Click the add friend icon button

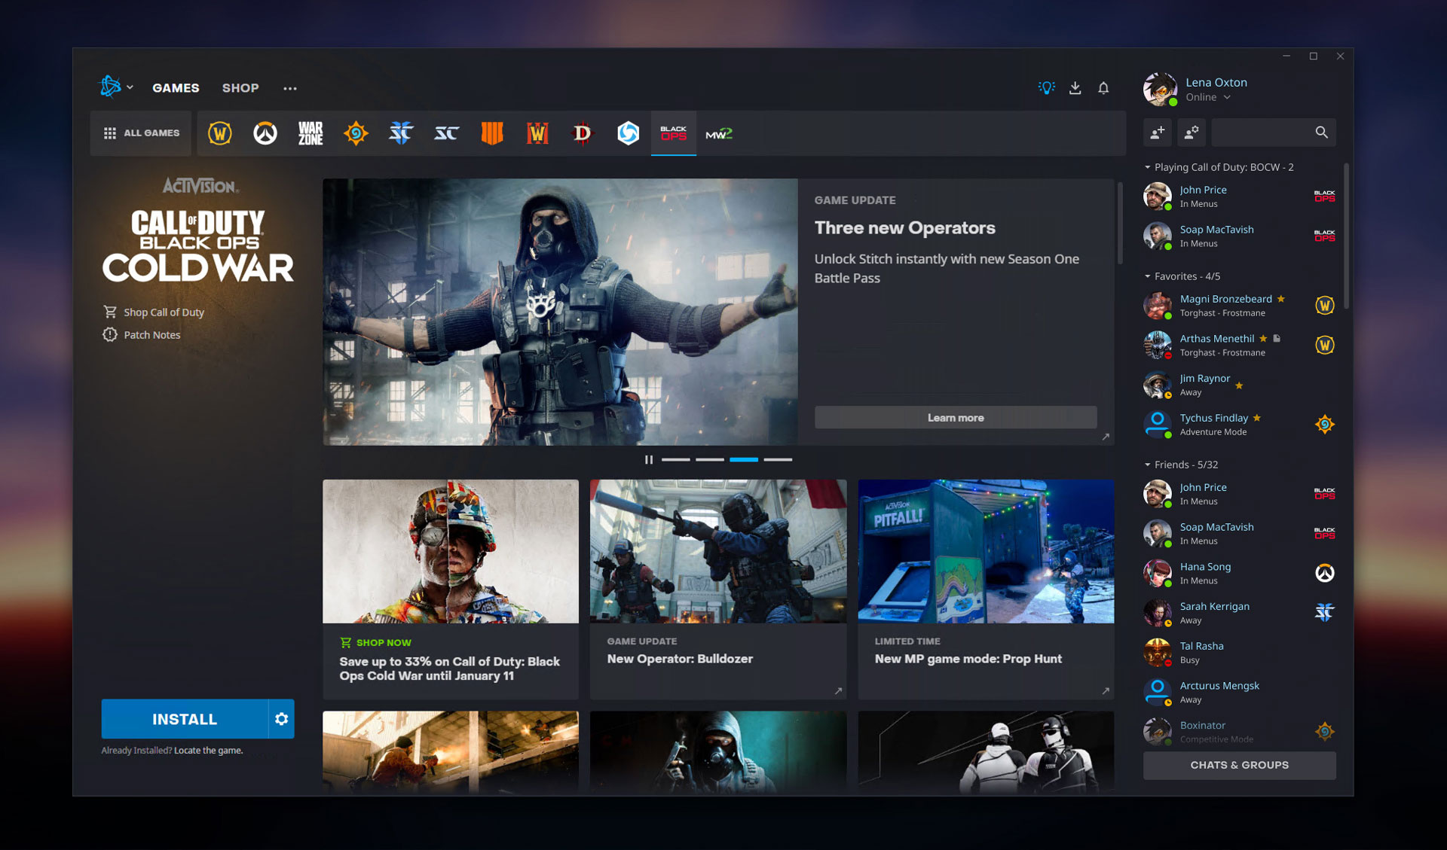[1156, 132]
